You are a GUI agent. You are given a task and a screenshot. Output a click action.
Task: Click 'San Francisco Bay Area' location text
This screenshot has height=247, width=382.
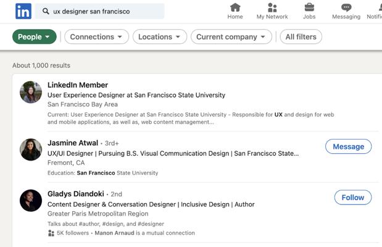(x=83, y=104)
